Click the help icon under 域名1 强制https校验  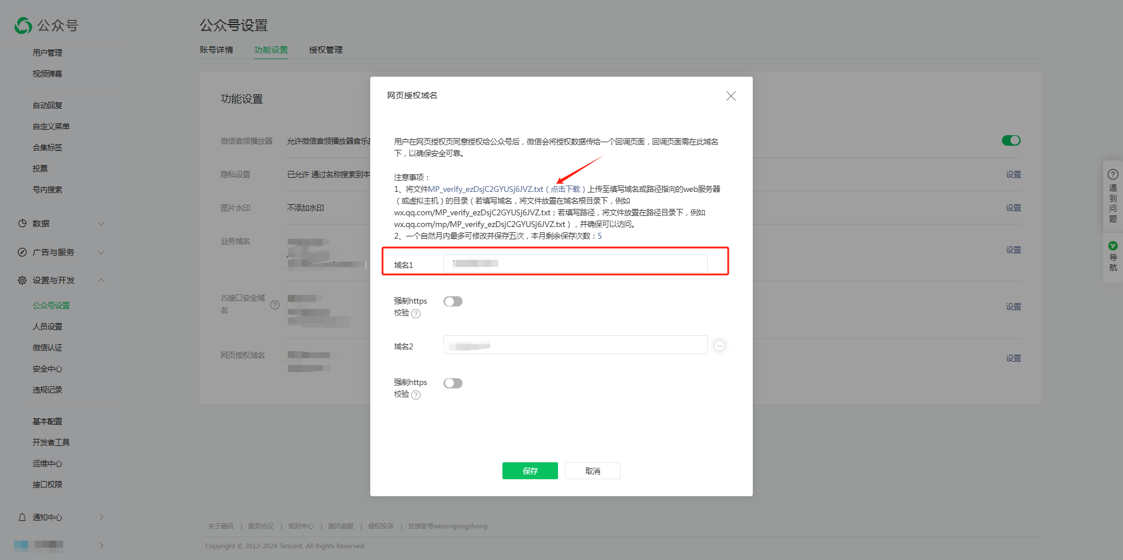[x=416, y=314]
